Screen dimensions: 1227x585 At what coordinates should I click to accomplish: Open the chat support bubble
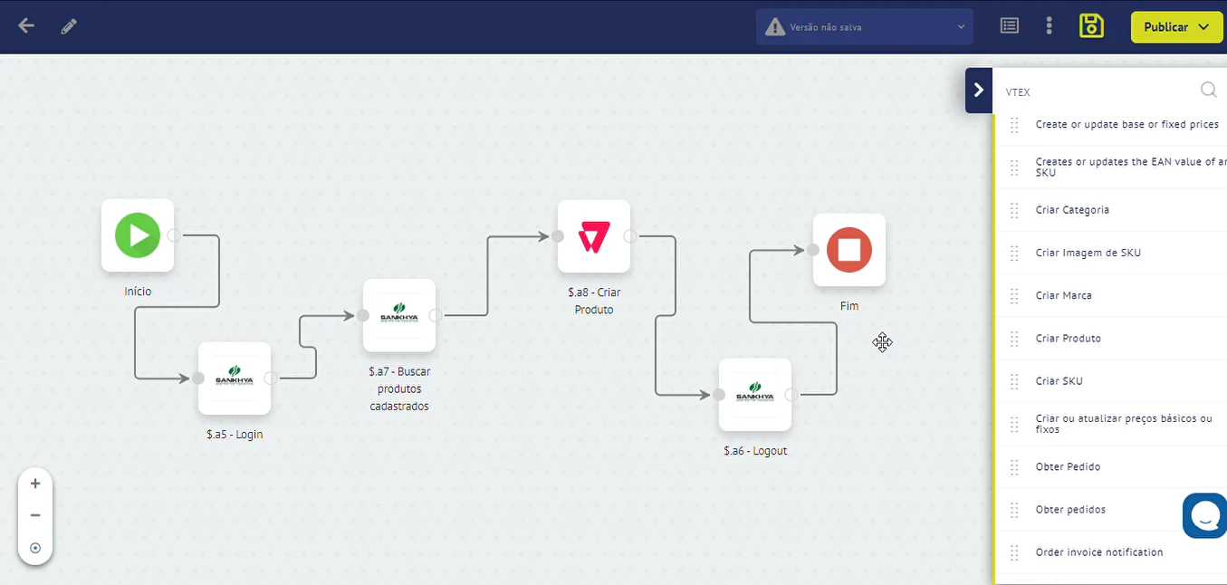pos(1204,515)
